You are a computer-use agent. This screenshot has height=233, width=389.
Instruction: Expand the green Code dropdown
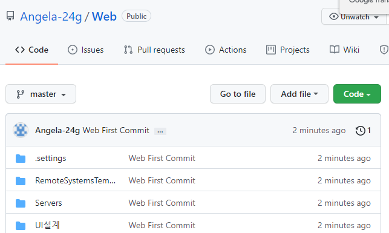click(x=357, y=94)
